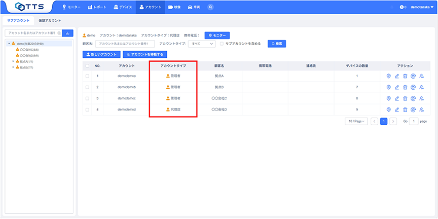Click the circular reset icon for demodemoa
Screen dimensions: 438x219
[x=413, y=76]
